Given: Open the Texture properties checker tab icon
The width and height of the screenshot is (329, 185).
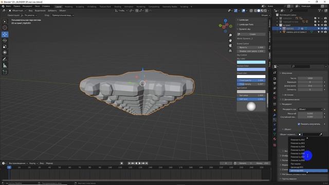Looking at the screenshot, I should tap(275, 145).
